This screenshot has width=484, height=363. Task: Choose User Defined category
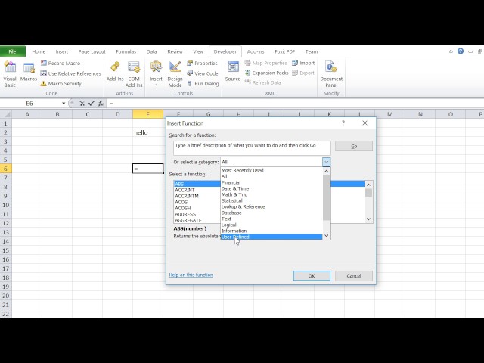(x=271, y=237)
